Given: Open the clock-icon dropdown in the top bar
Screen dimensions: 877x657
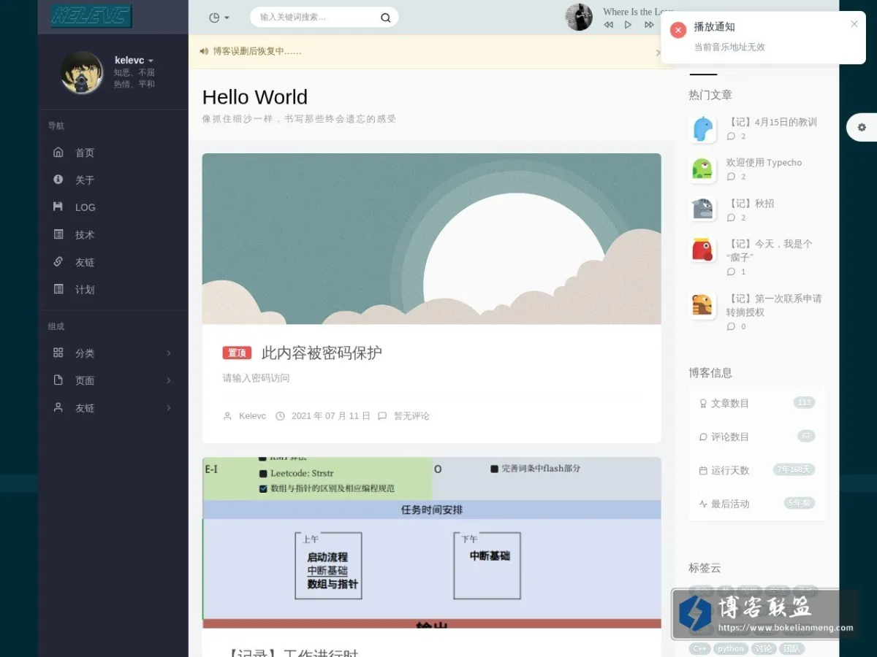Looking at the screenshot, I should click(219, 18).
